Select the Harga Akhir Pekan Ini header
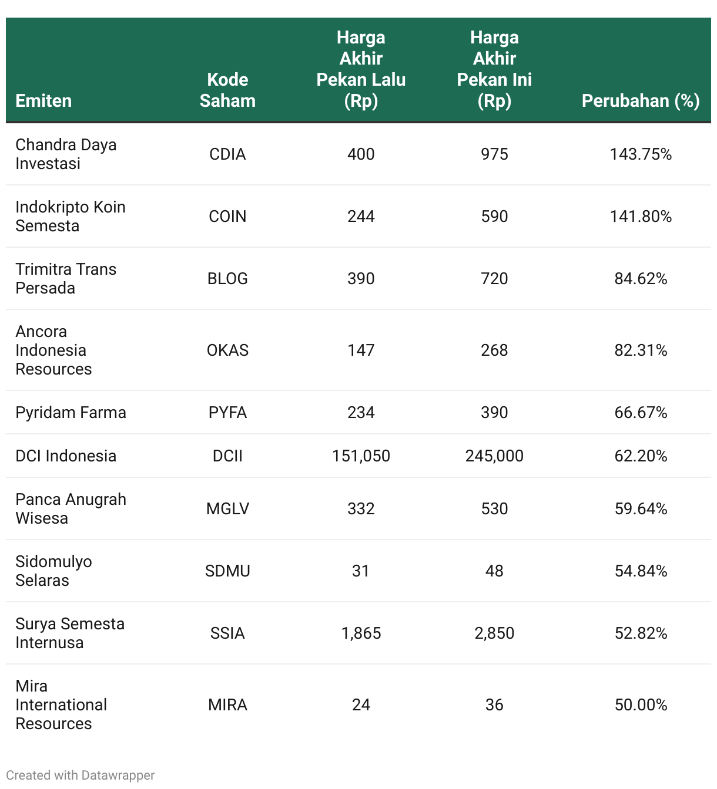717x789 pixels. (494, 69)
